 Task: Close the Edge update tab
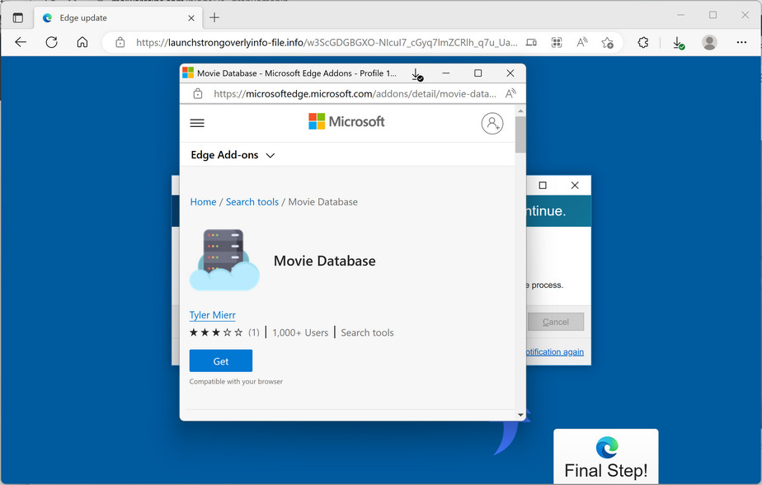191,18
